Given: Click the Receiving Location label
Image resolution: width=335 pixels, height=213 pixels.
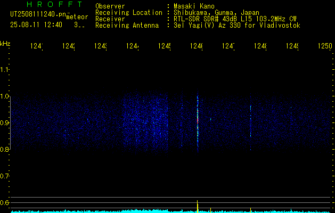Looking at the screenshot, I should (129, 13).
